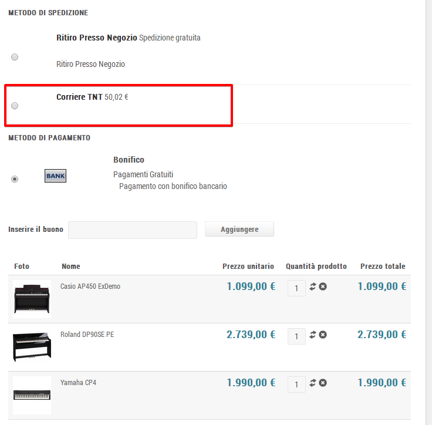
Task: Remove Yamaha CP4 from cart
Action: 323,383
